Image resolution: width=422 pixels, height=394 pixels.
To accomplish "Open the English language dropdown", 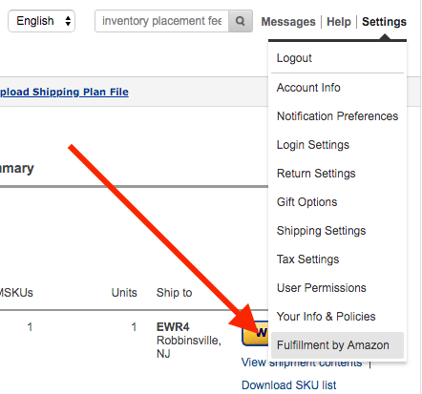I will point(41,21).
